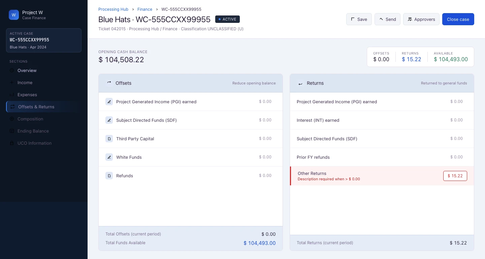The height and width of the screenshot is (259, 485).
Task: Click the Send button
Action: (x=387, y=19)
